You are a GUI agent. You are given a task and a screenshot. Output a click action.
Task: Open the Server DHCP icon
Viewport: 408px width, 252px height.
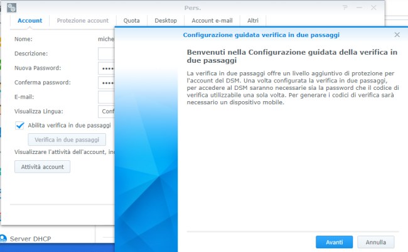click(x=4, y=239)
